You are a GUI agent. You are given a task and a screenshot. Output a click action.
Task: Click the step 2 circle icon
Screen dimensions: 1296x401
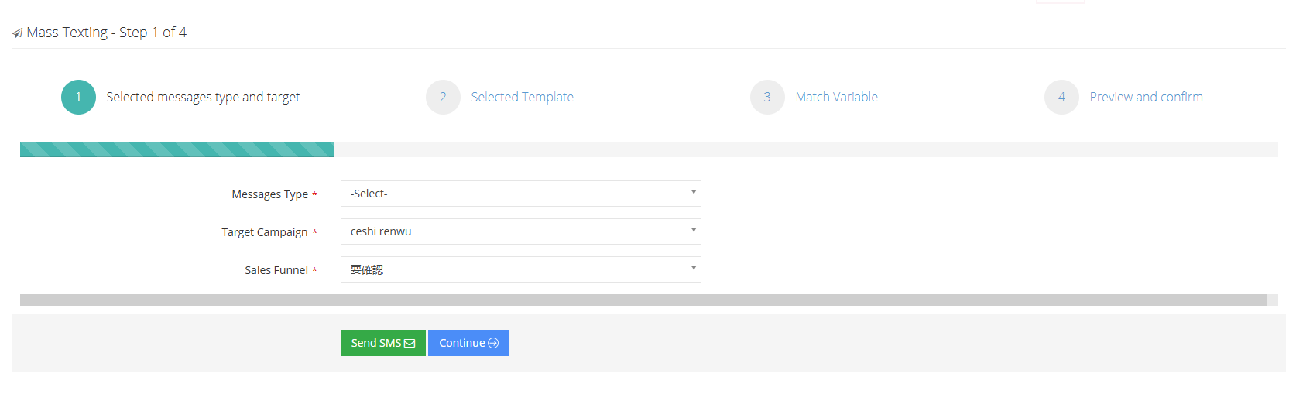click(x=443, y=97)
